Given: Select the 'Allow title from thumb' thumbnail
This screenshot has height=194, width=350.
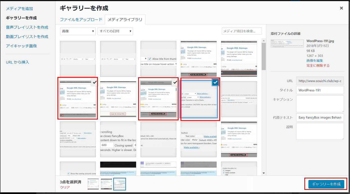Looking at the screenshot, I should tap(158, 59).
